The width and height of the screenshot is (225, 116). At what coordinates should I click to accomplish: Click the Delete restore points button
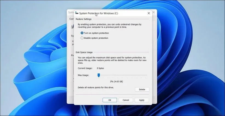(x=142, y=89)
